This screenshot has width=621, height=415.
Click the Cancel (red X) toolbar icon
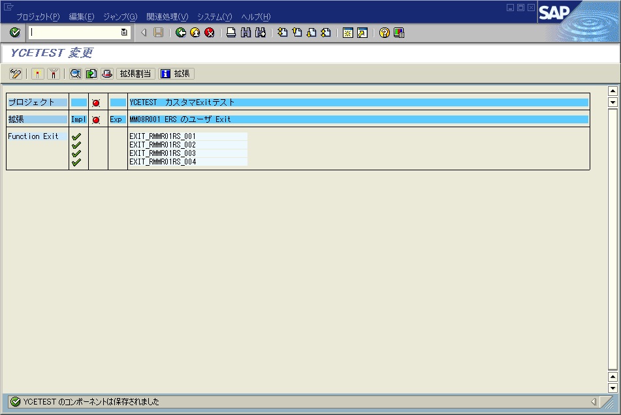click(208, 33)
